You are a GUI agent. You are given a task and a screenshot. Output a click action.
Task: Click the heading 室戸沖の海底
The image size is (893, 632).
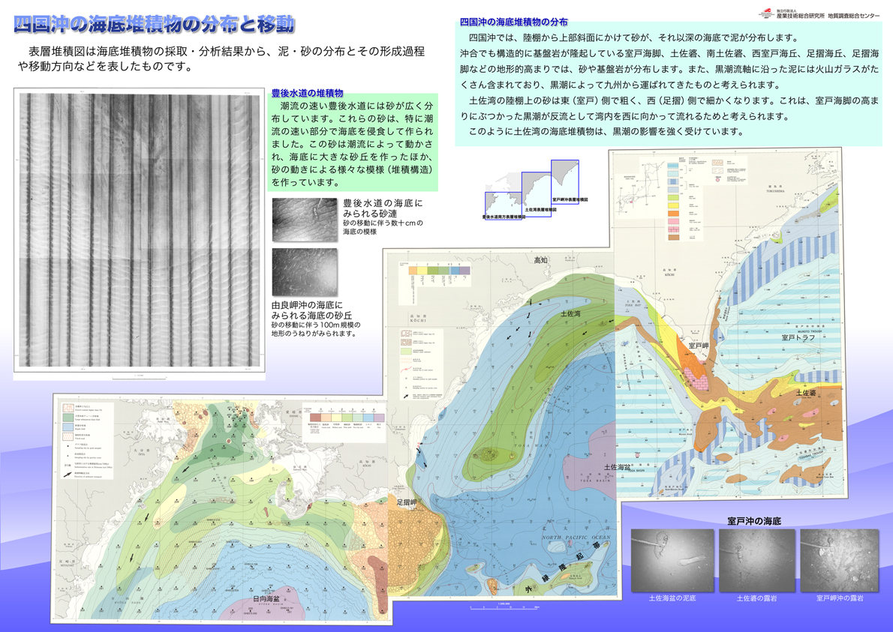(754, 521)
